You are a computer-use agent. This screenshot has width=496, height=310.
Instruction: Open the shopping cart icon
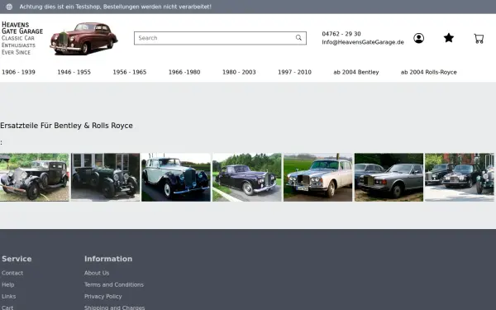click(x=479, y=39)
